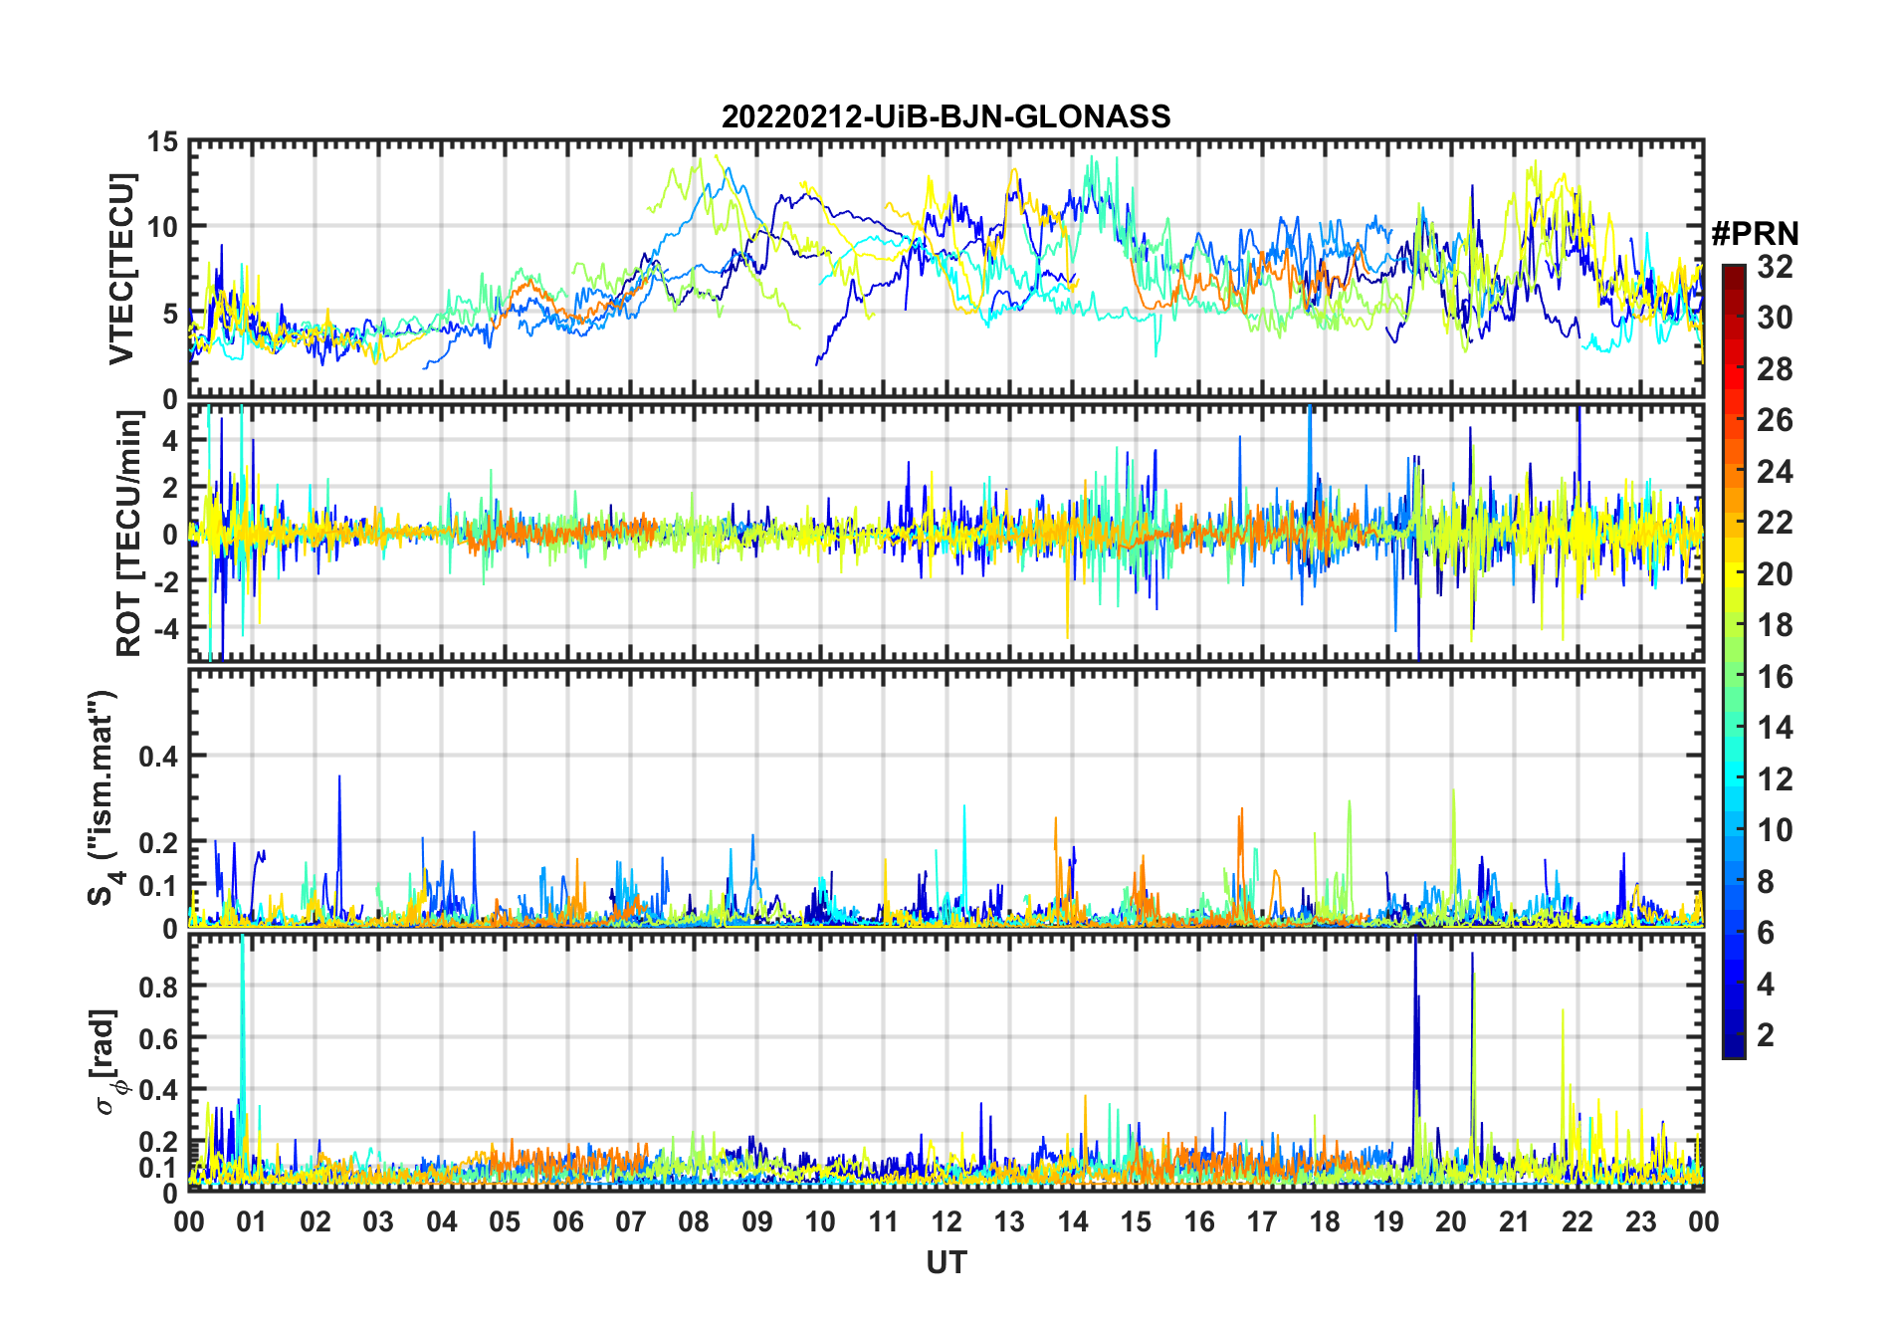Viewport: 1893px width, 1324px height.
Task: Click the colorbar tick label "24"
Action: 1775,471
